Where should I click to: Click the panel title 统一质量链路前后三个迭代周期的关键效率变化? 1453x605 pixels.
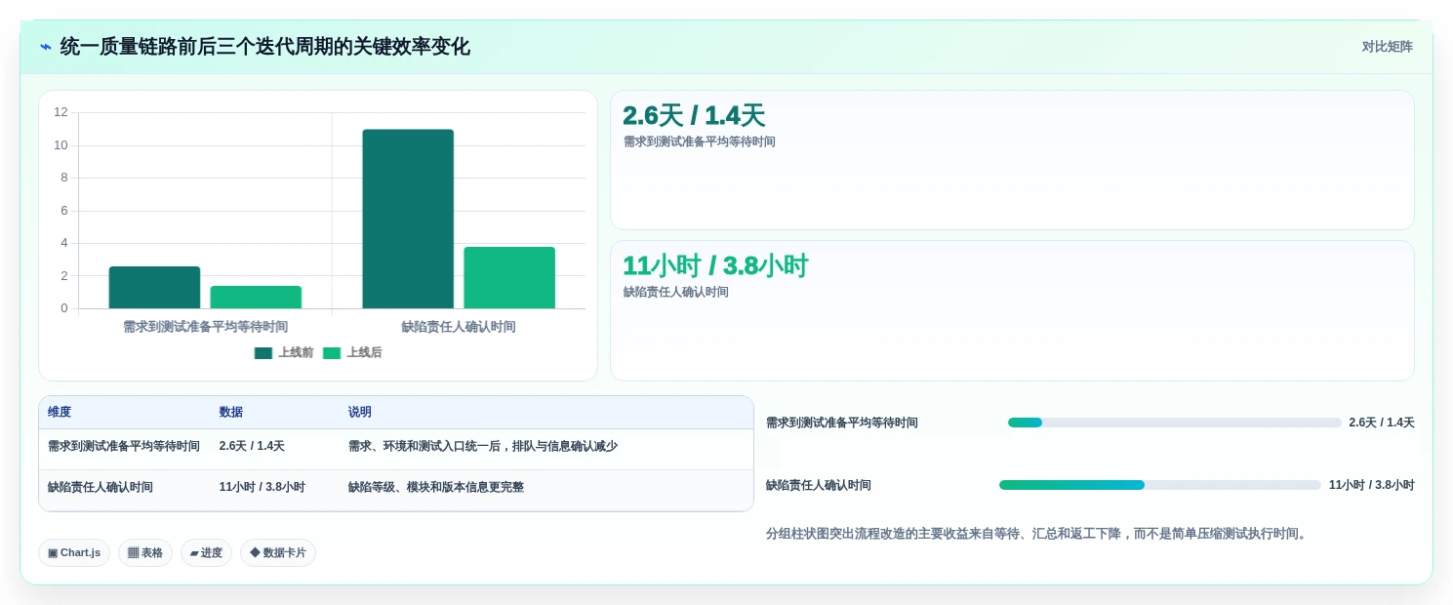tap(265, 47)
